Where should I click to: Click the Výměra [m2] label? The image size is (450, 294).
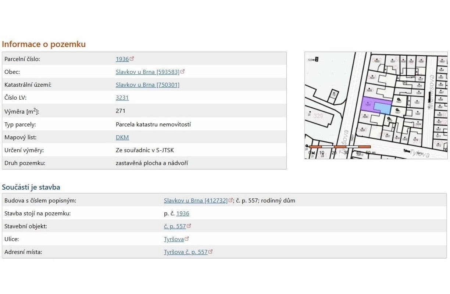tap(22, 111)
